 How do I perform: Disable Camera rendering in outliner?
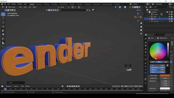(172, 14)
